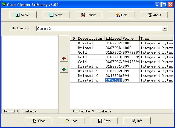Save the current table

[x=104, y=121]
